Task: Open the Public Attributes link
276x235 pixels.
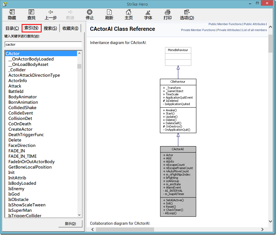Action: pos(254,24)
